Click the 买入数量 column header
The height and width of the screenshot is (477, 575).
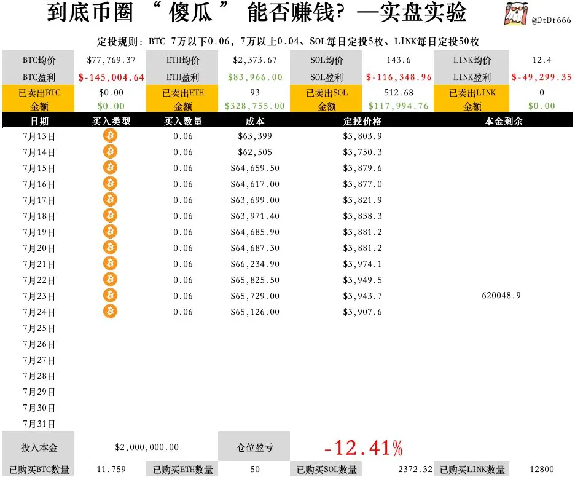pyautogui.click(x=183, y=121)
